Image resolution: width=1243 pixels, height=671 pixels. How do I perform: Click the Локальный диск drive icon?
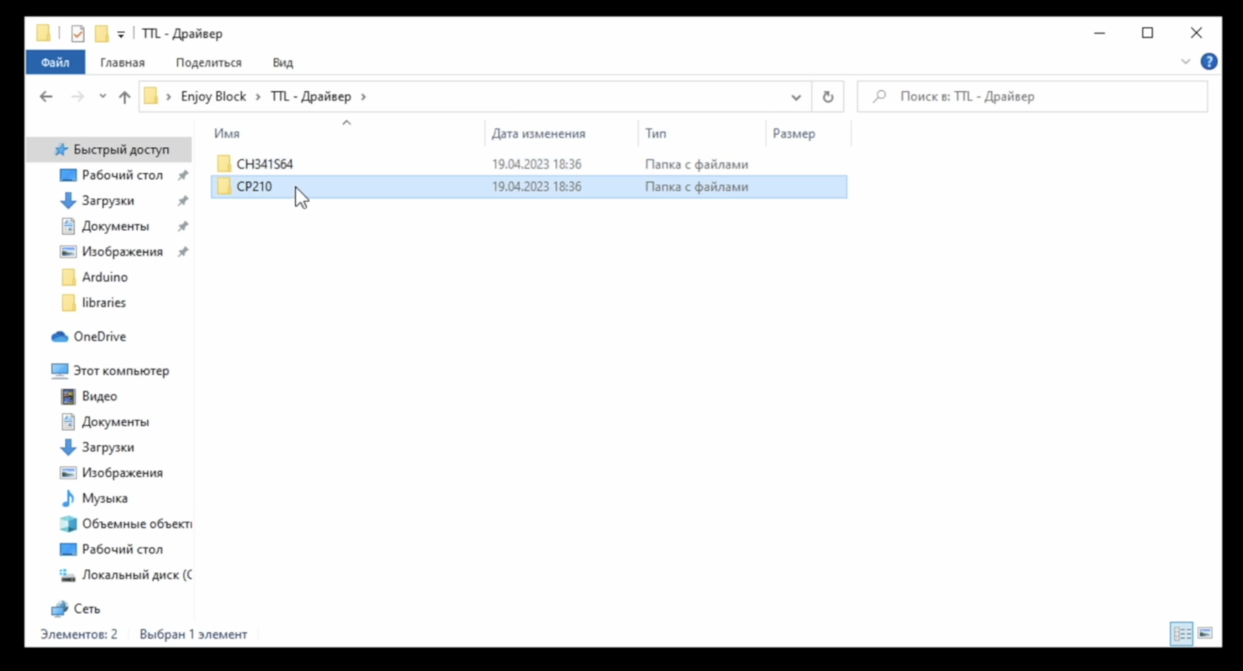tap(68, 575)
